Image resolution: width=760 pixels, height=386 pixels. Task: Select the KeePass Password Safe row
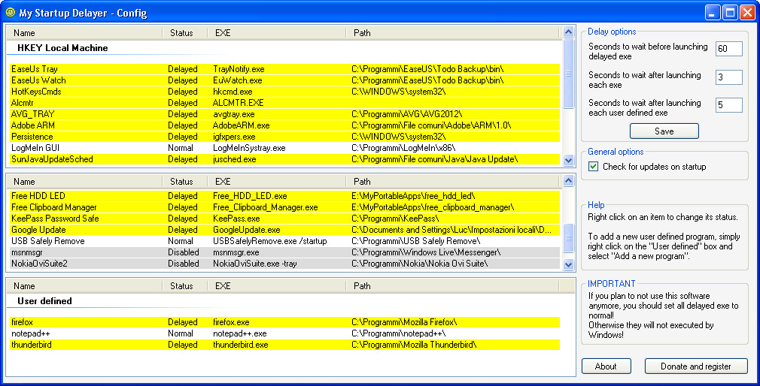coord(285,218)
